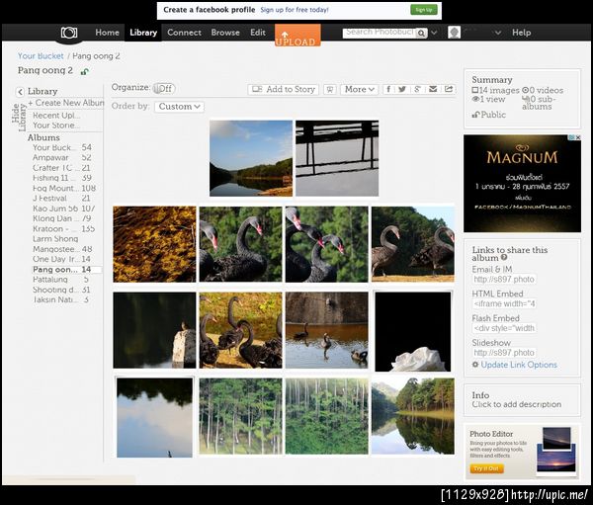Click Try It Out in Photo Editor
The height and width of the screenshot is (505, 593).
point(486,468)
